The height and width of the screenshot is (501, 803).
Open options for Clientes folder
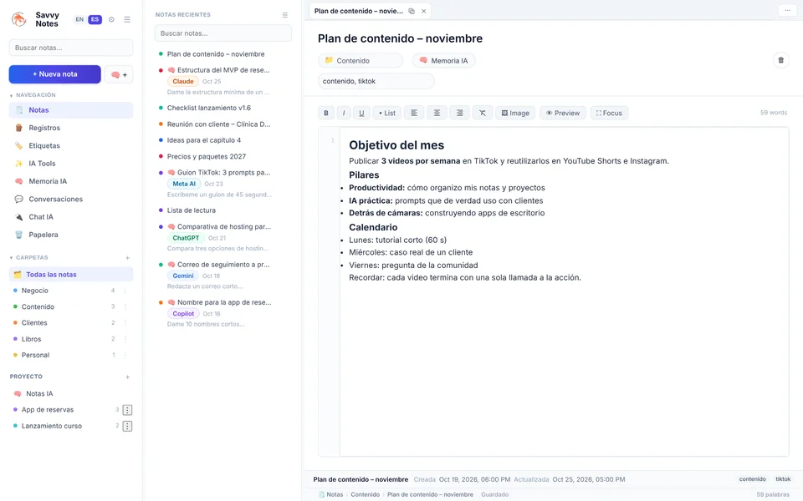click(125, 323)
